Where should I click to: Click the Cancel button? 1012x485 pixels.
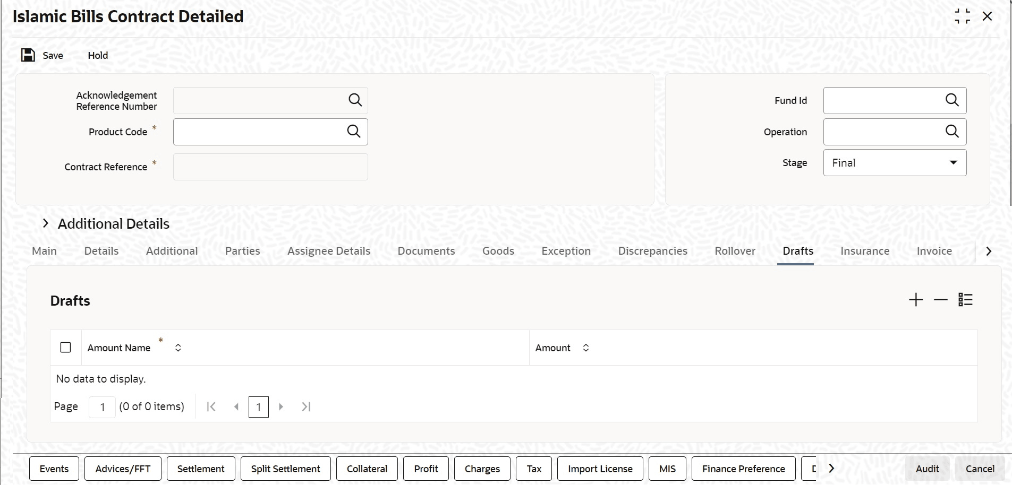point(980,469)
